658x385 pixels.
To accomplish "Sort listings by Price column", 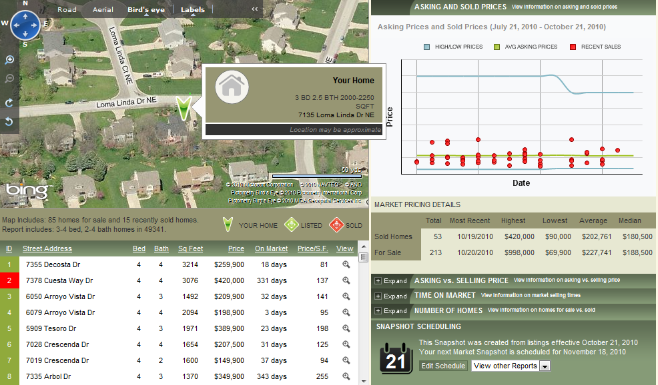I will click(x=236, y=248).
